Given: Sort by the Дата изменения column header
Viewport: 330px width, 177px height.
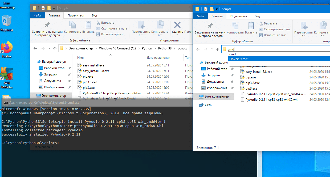Looking at the screenshot, I should pos(158,58).
